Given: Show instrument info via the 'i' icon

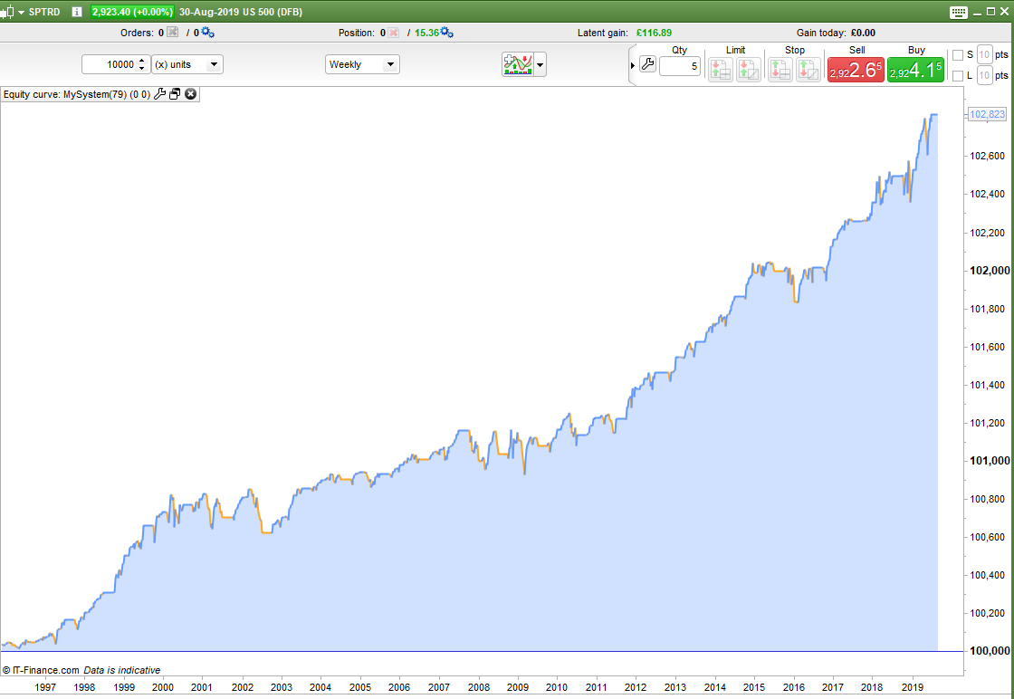Looking at the screenshot, I should click(x=77, y=12).
